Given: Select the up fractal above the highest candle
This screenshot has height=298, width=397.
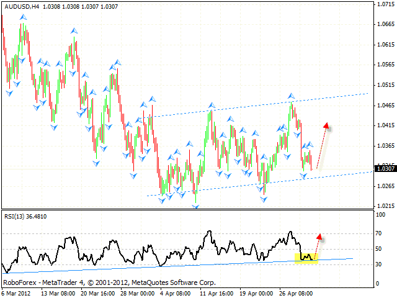Looking at the screenshot, I should tap(23, 17).
